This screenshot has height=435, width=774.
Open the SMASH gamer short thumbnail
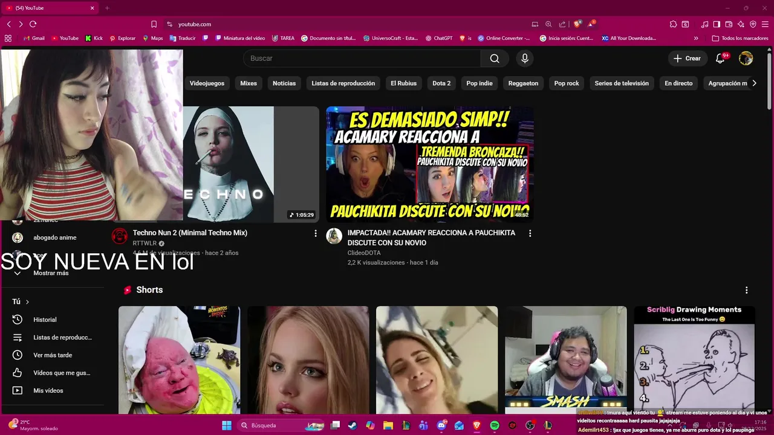point(565,360)
